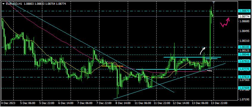Click the 1.07409 price level tag
252x107 pixels.
tap(244, 88)
